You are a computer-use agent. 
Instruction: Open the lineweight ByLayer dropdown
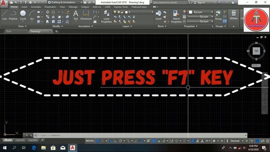click(x=200, y=16)
